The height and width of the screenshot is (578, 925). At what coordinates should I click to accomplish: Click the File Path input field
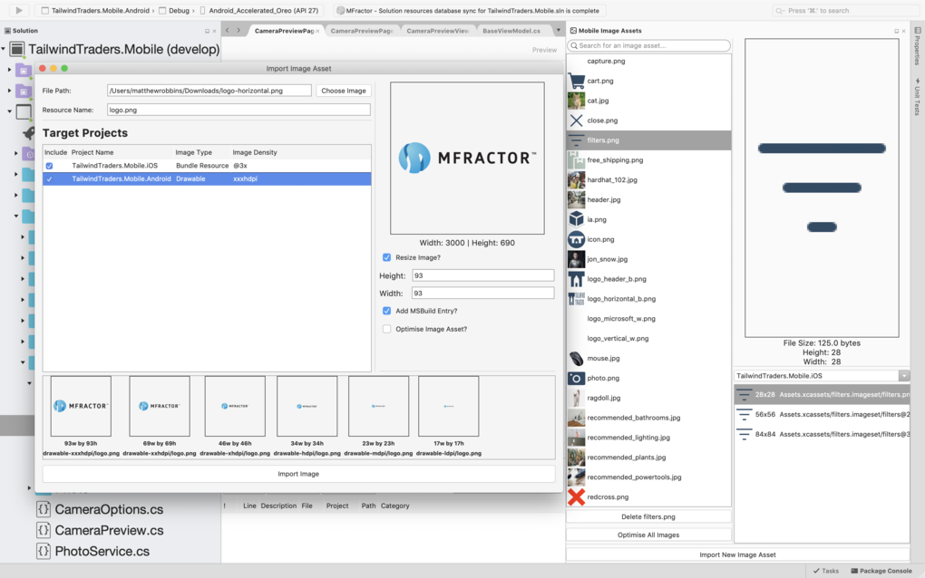209,91
